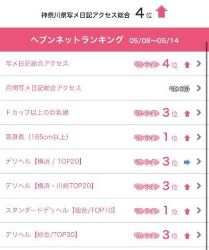The height and width of the screenshot is (250, 209).
Task: Open chevron for Fカップ以上の巨乳娘 row
Action: coord(199,113)
